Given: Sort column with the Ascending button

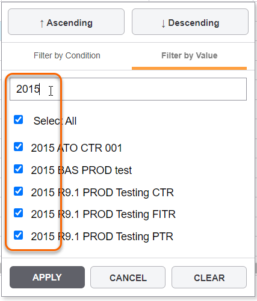Looking at the screenshot, I should [66, 22].
